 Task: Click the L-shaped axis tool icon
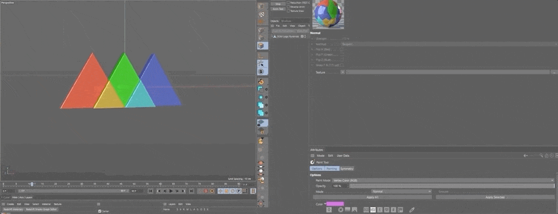(x=261, y=56)
